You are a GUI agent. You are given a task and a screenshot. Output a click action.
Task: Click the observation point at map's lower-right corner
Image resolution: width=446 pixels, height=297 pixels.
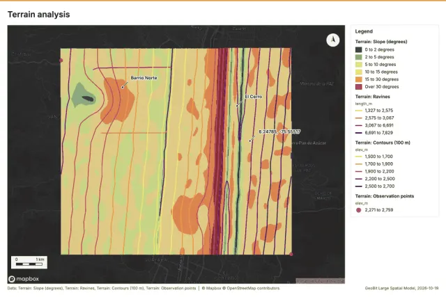tap(291, 254)
